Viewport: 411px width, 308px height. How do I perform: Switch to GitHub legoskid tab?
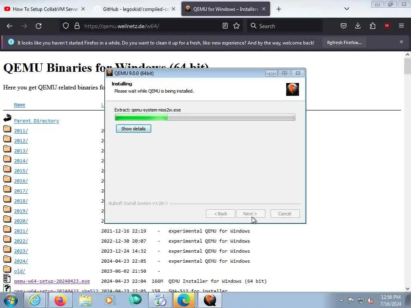pyautogui.click(x=136, y=9)
